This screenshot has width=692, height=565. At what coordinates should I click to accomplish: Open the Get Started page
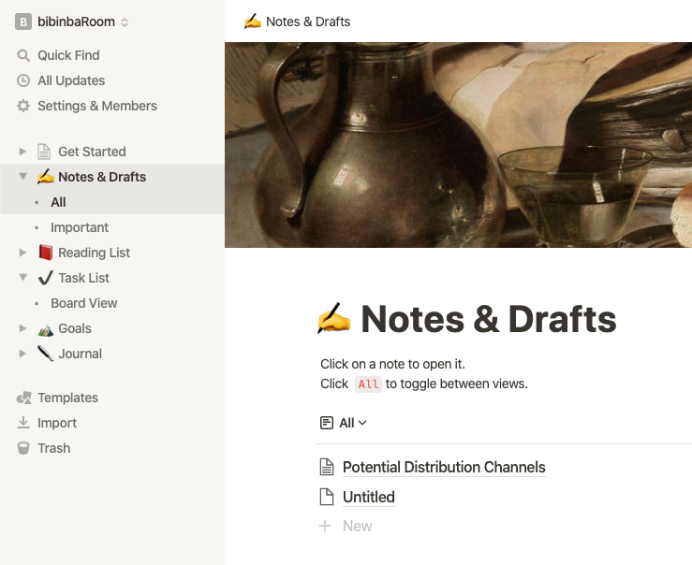pos(92,152)
